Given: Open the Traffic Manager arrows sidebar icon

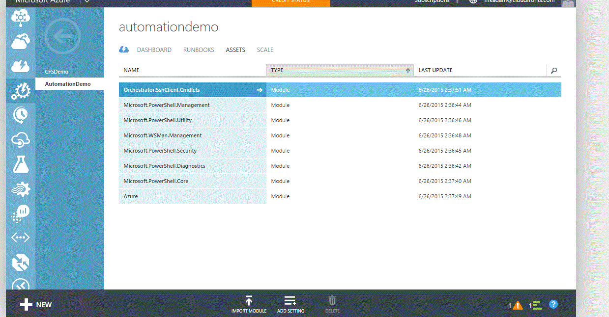Looking at the screenshot, I should click(21, 263).
